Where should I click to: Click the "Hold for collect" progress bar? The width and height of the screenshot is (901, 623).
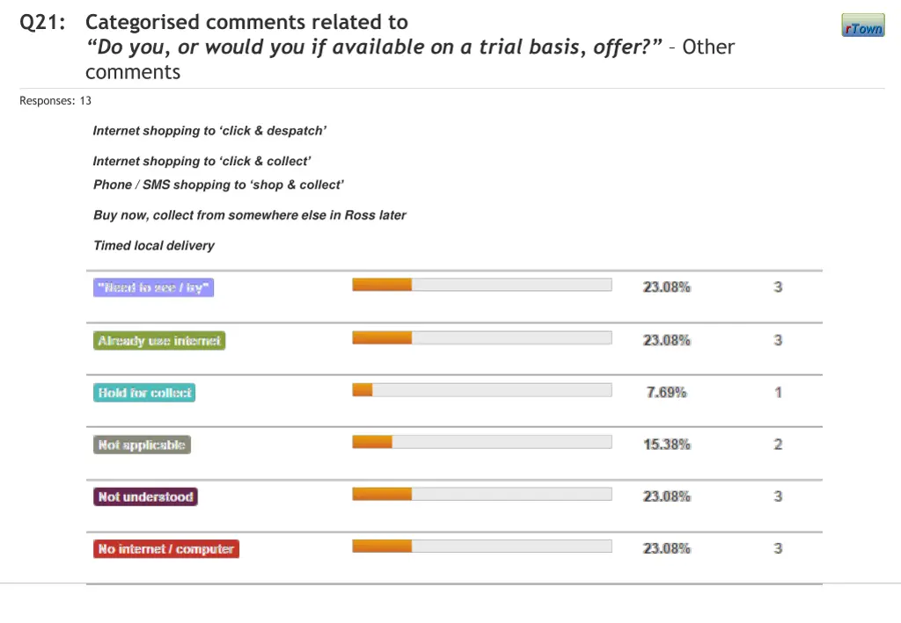[481, 389]
